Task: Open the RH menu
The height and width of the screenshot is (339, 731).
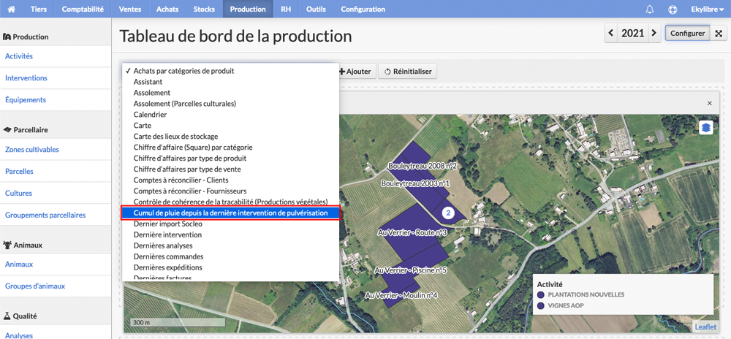Action: tap(287, 9)
